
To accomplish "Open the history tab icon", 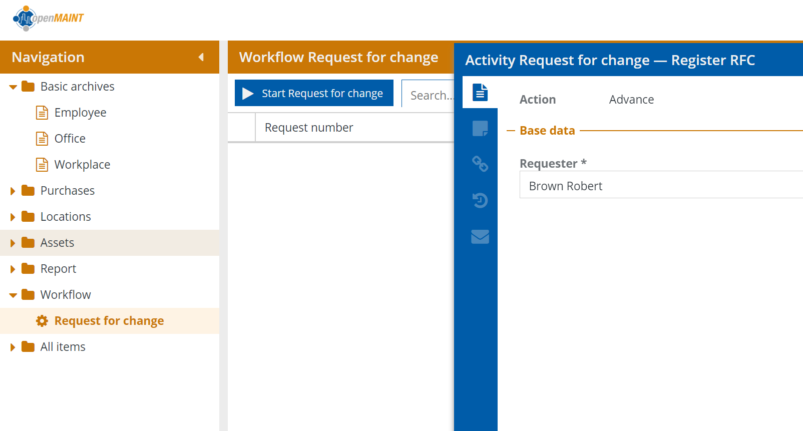I will click(480, 200).
